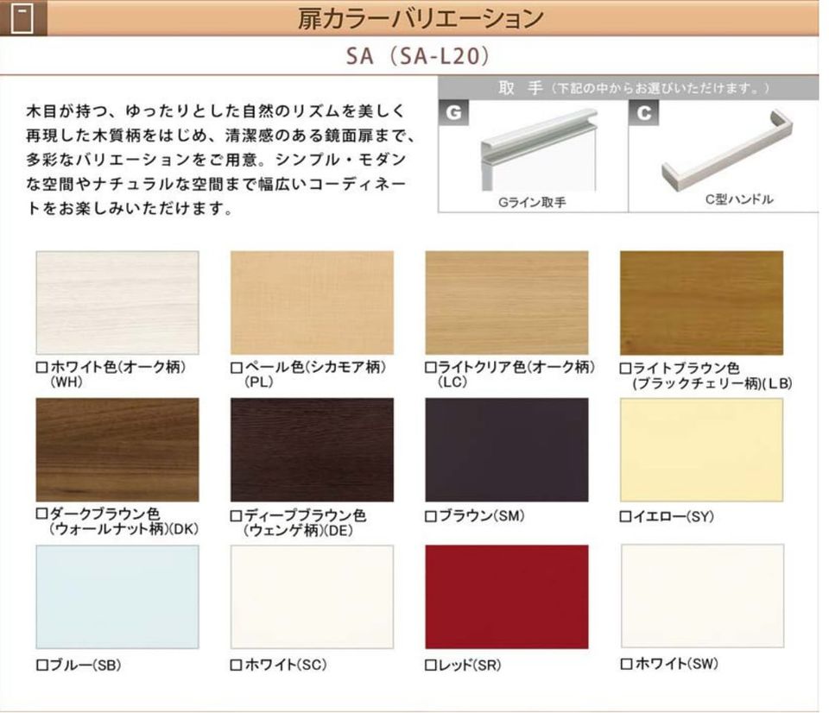Click the (ブラックチェリー柄)(LB) label line
The width and height of the screenshot is (829, 713).
click(x=712, y=383)
